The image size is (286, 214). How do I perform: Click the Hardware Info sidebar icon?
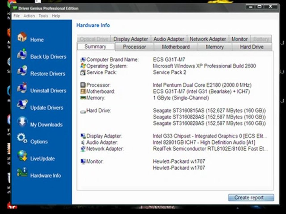pyautogui.click(x=22, y=172)
